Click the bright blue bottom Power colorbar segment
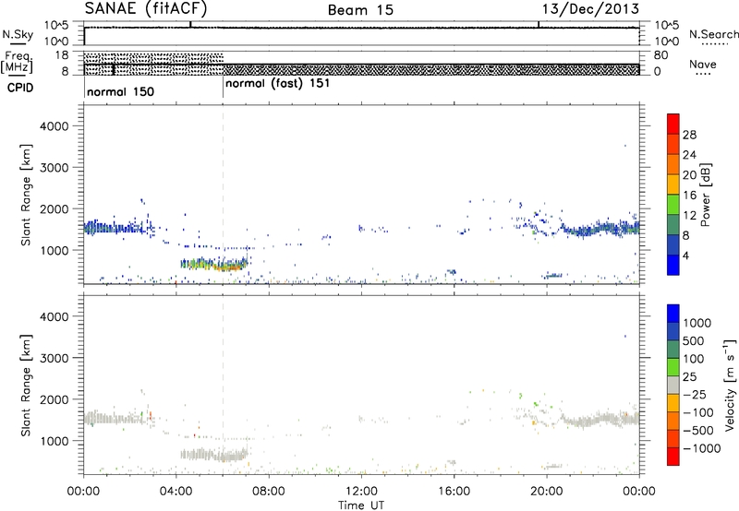 point(673,265)
